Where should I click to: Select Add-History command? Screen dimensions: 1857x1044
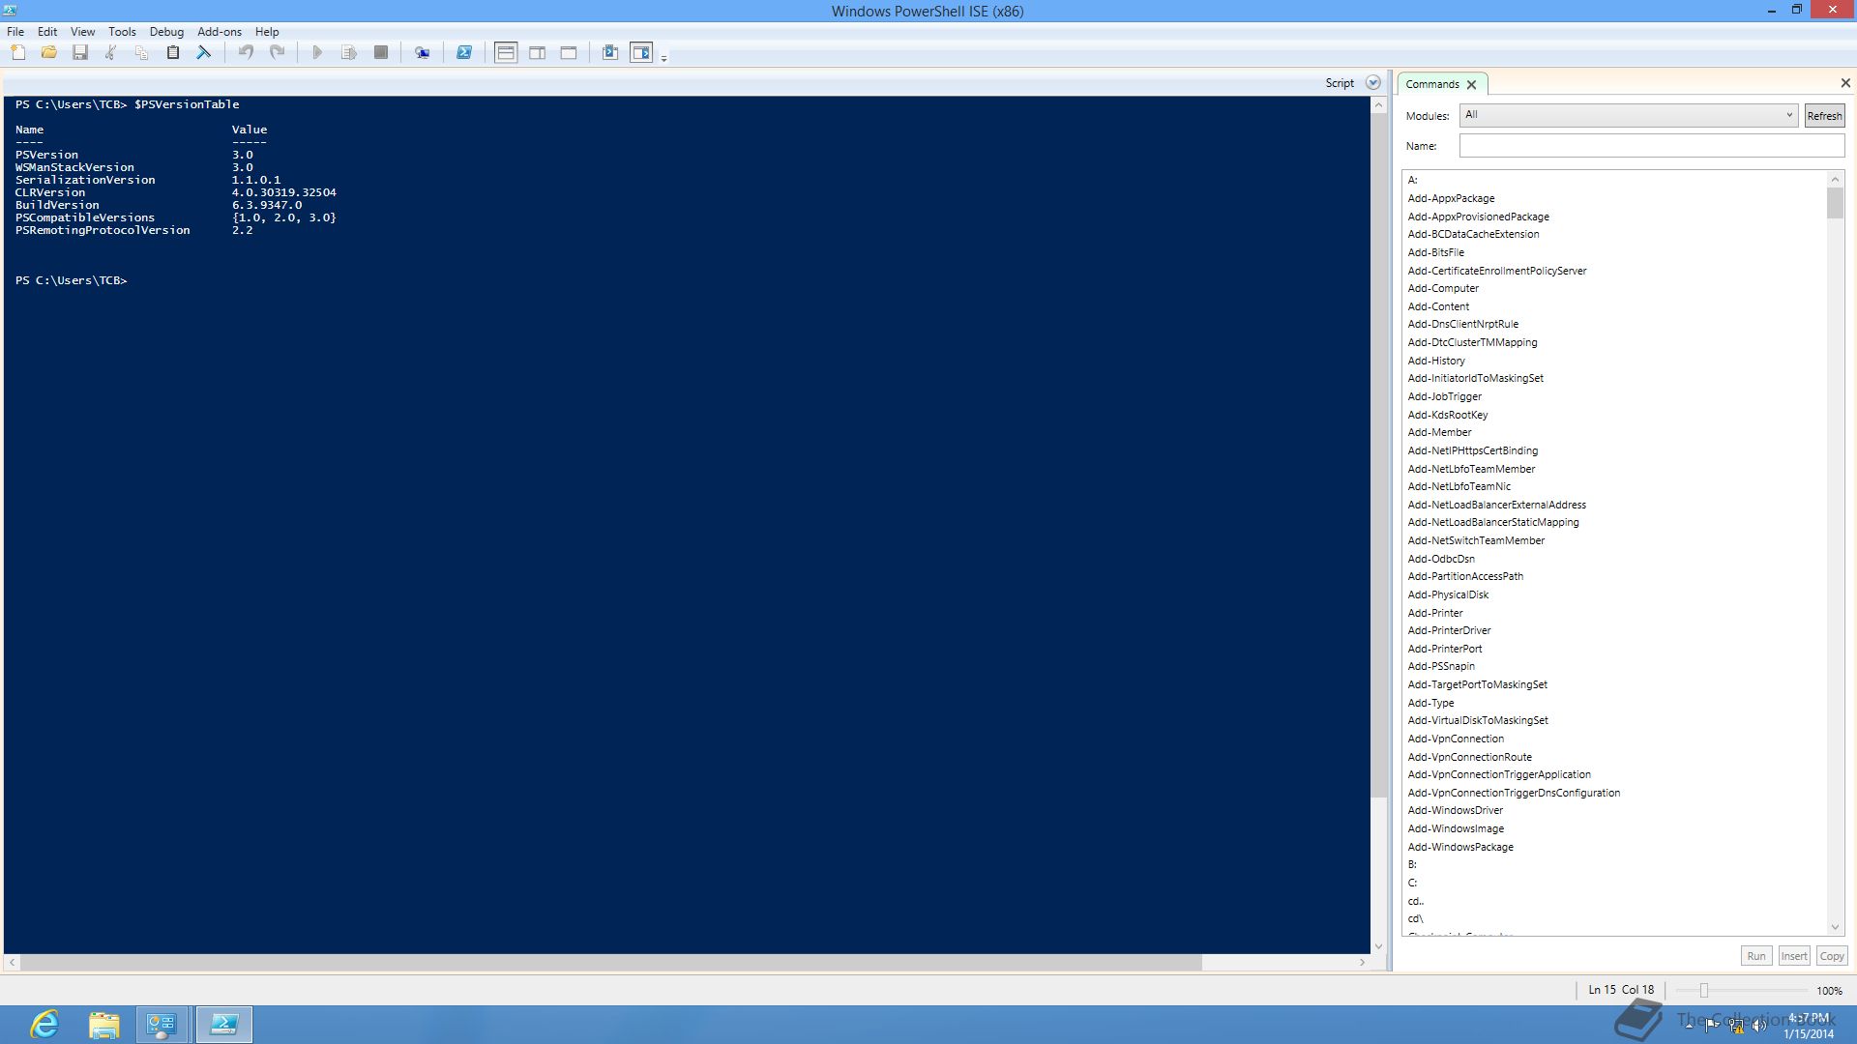[x=1436, y=361]
